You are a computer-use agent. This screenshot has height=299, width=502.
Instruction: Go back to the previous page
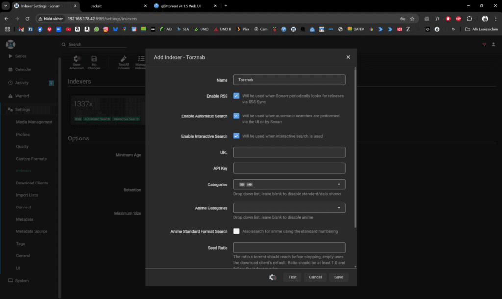[7, 19]
